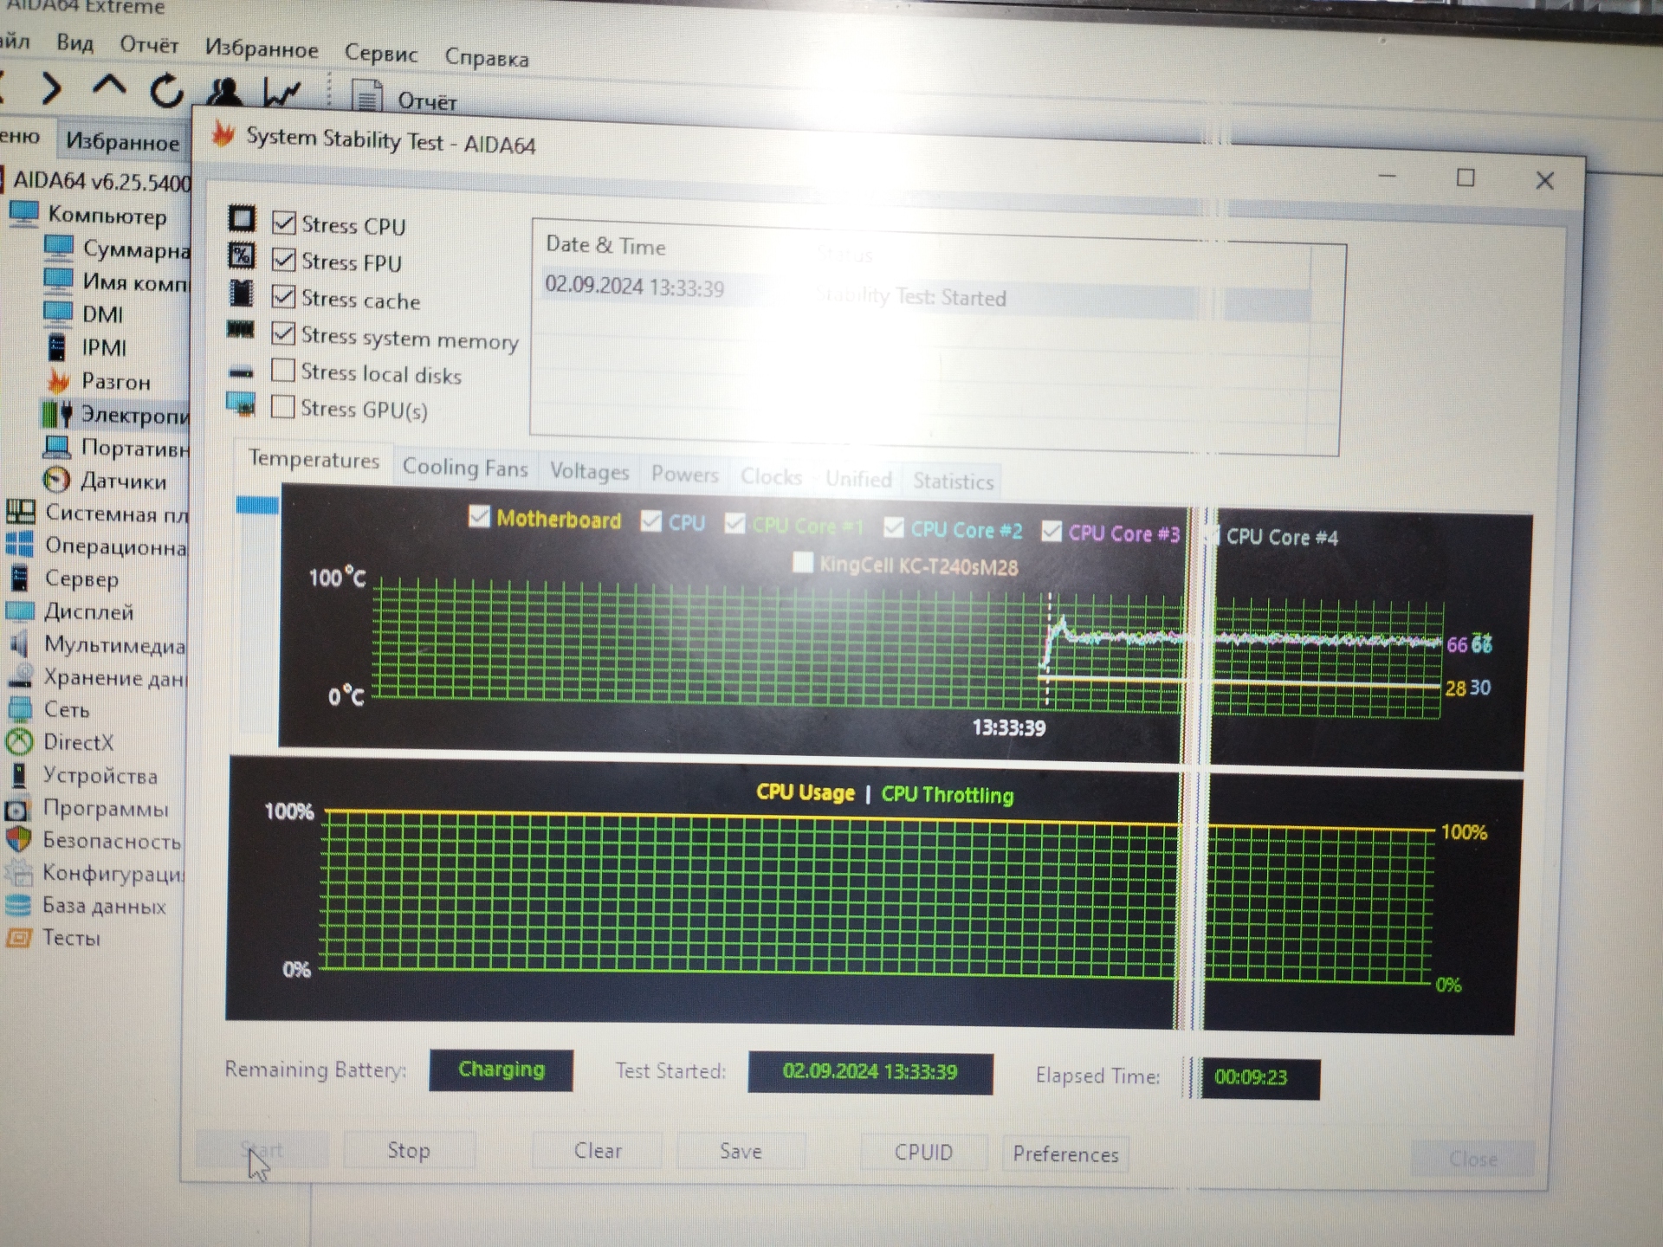Click the Программы icon in the tree

coord(17,809)
